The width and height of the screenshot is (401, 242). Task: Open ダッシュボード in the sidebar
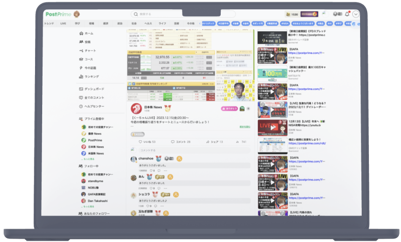click(92, 89)
